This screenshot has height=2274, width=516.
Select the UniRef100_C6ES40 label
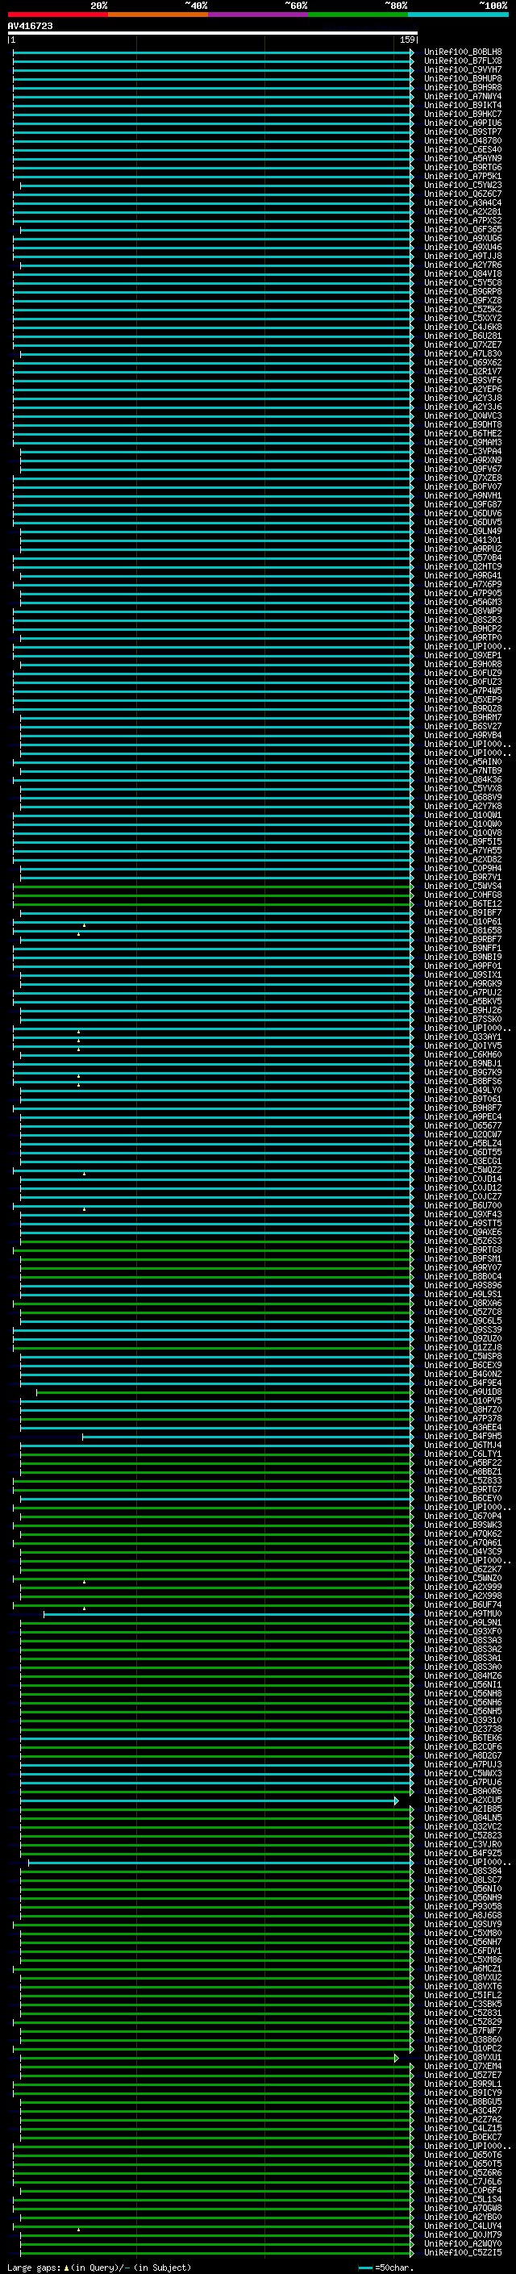point(463,149)
